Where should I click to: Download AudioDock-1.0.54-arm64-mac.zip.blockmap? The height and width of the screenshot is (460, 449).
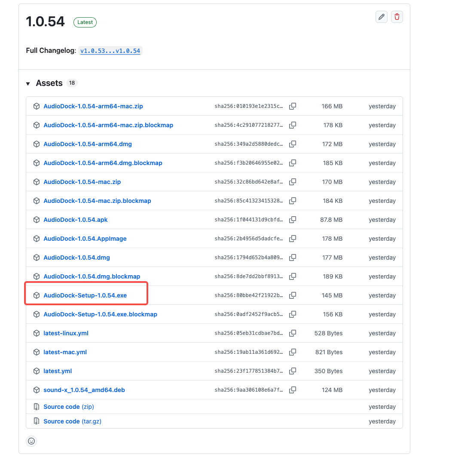[x=108, y=125]
